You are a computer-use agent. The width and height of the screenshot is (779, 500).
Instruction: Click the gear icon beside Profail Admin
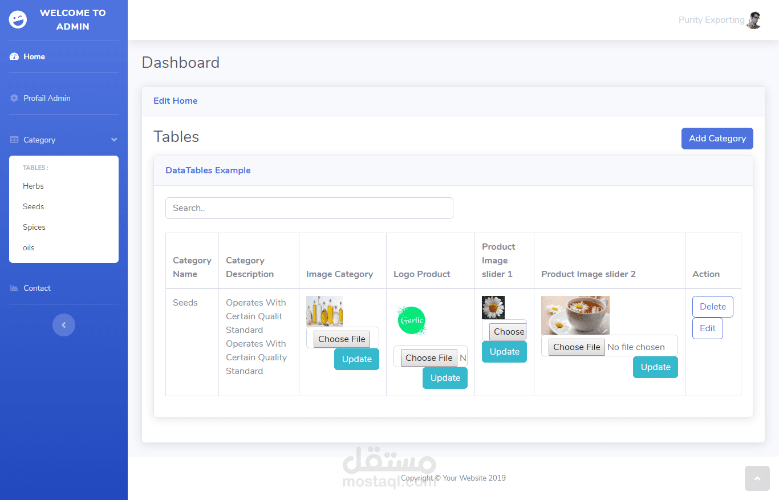pos(14,98)
